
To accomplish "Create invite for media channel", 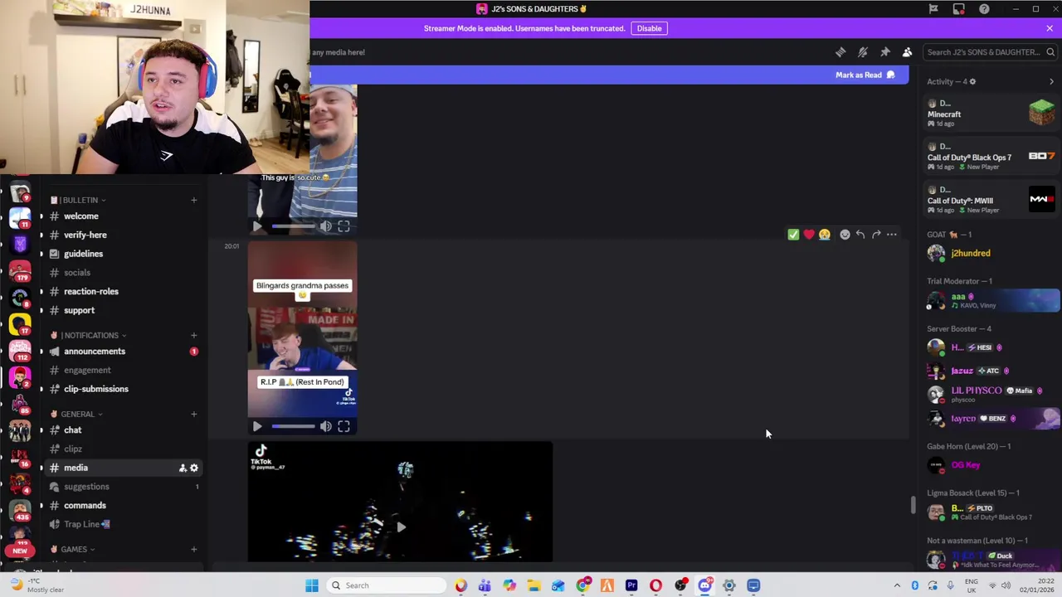I will (x=183, y=468).
